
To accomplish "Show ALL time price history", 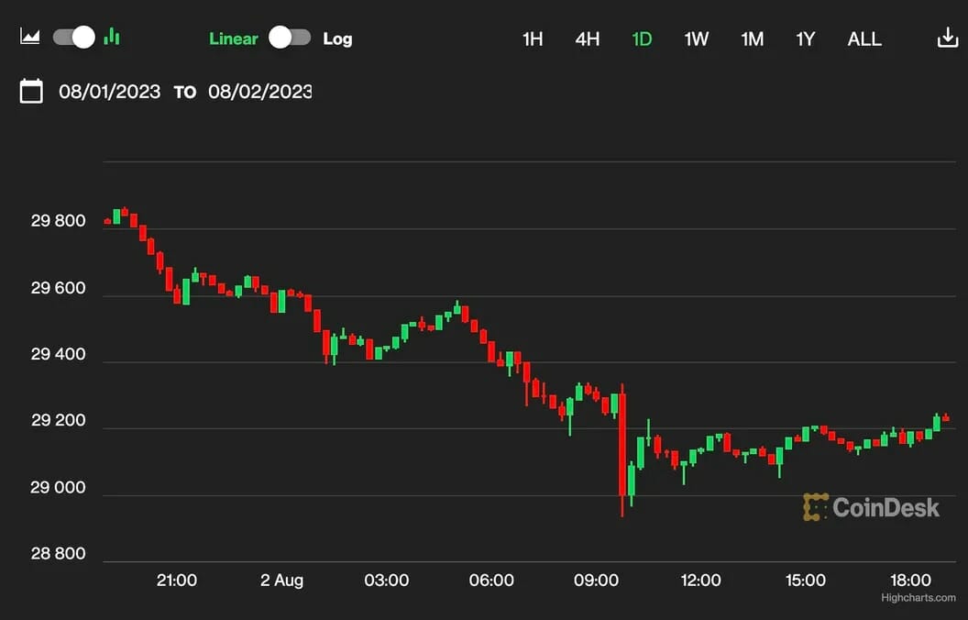I will click(x=864, y=39).
